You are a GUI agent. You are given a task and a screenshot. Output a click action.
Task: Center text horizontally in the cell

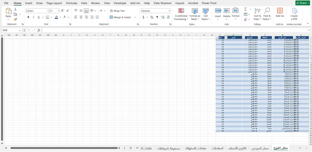pyautogui.click(x=81, y=17)
